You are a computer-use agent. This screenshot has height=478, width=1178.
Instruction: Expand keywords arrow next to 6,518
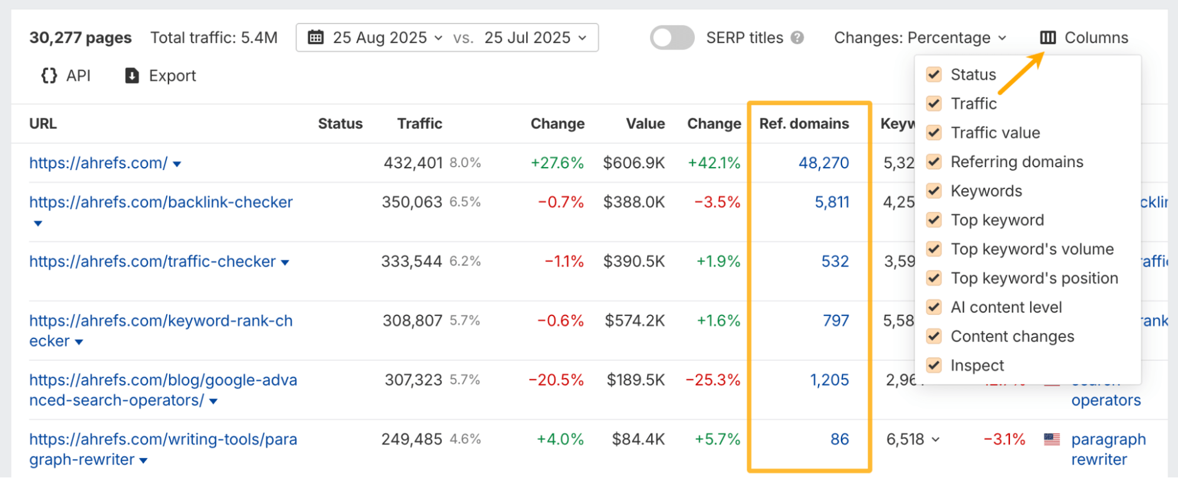936,440
